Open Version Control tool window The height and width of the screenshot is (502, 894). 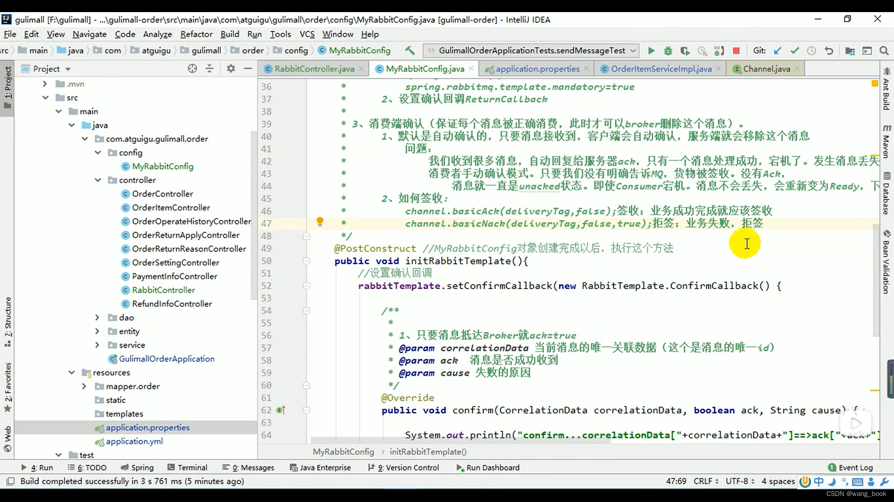(403, 468)
